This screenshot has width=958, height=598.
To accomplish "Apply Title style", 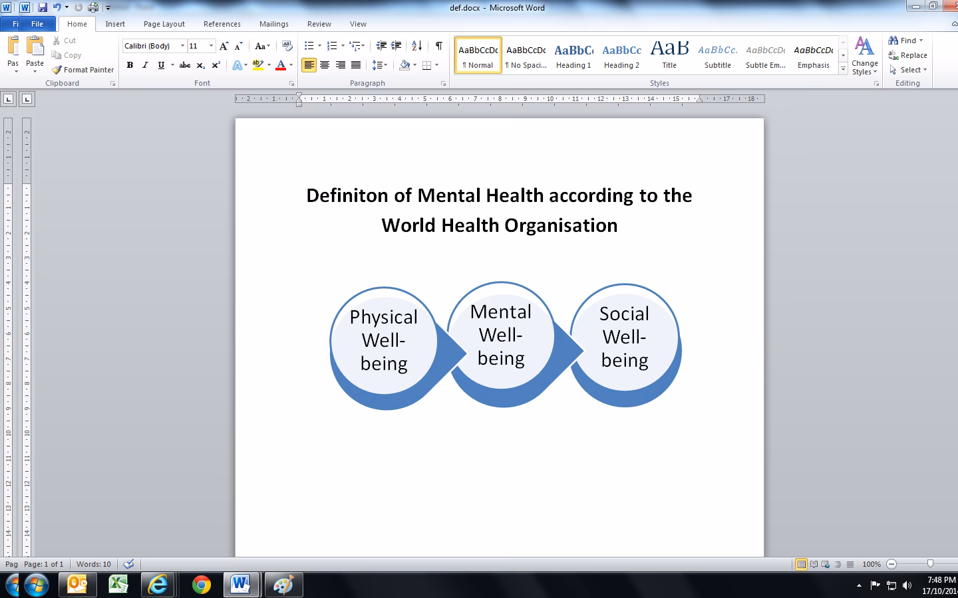I will pyautogui.click(x=669, y=55).
